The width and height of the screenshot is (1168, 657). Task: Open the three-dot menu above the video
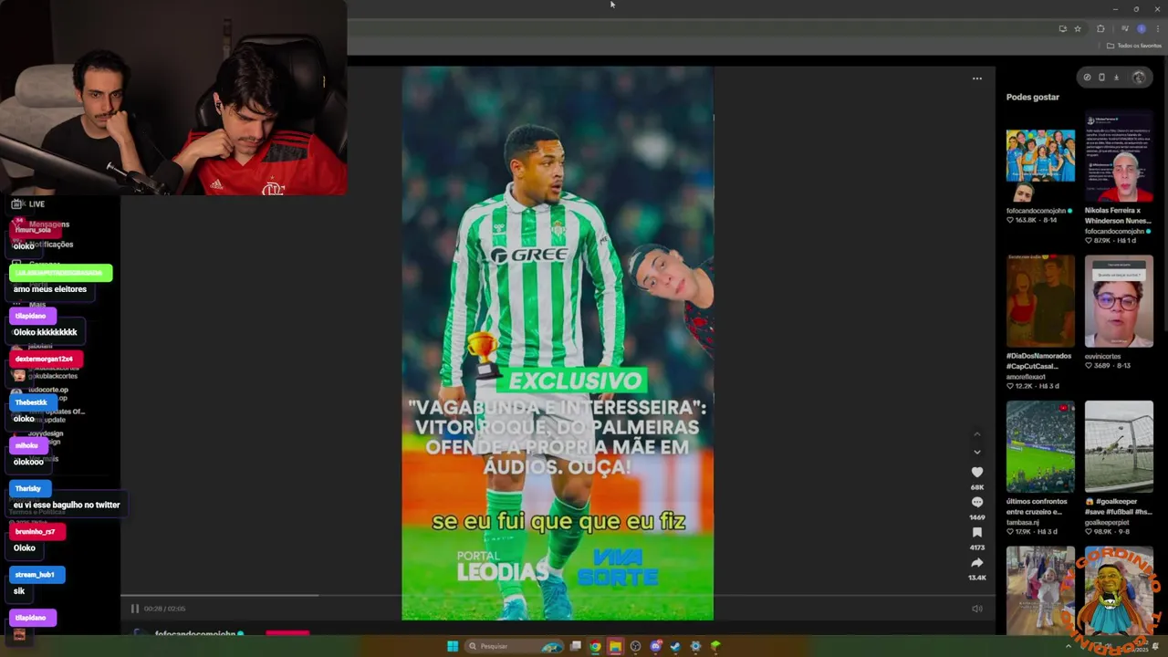pyautogui.click(x=976, y=78)
